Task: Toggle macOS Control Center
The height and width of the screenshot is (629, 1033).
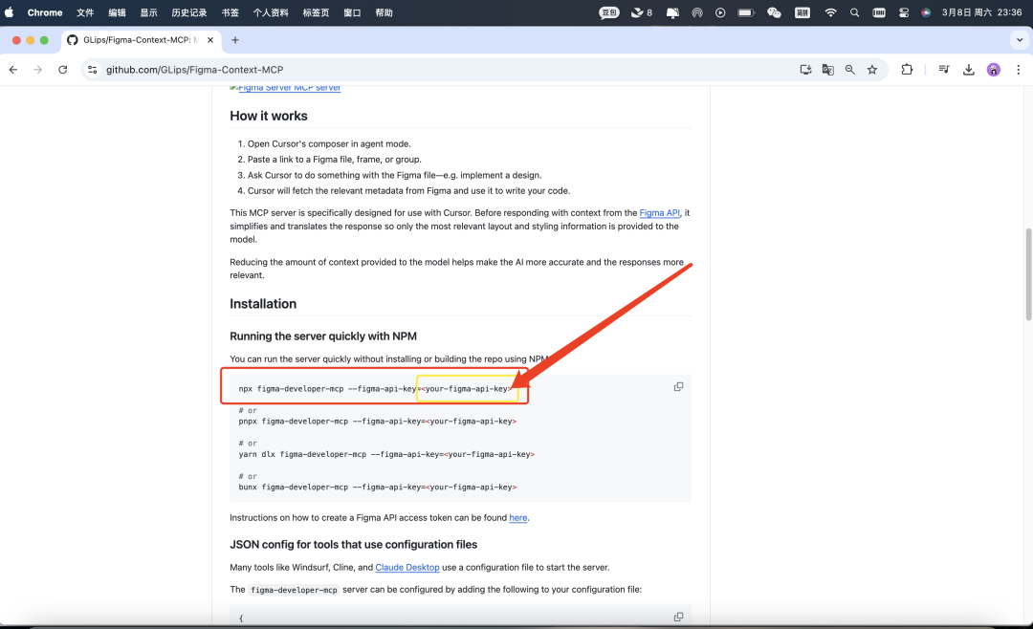Action: click(x=904, y=12)
